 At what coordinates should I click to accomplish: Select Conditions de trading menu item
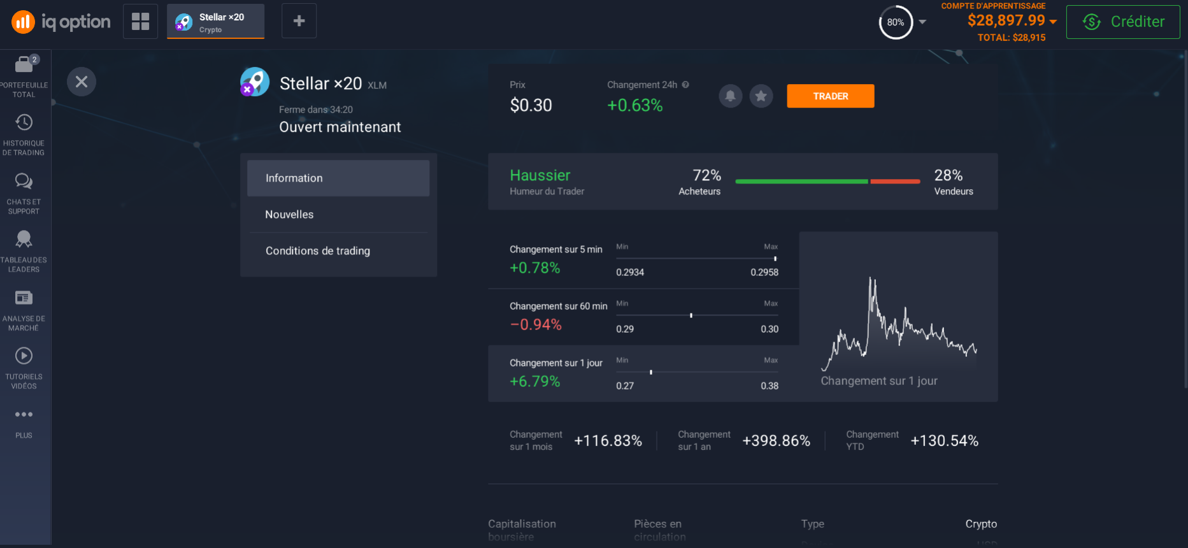(338, 250)
